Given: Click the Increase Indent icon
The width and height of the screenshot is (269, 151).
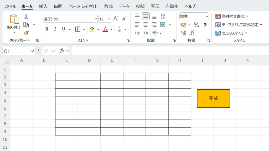Looking at the screenshot, I should [x=146, y=33].
